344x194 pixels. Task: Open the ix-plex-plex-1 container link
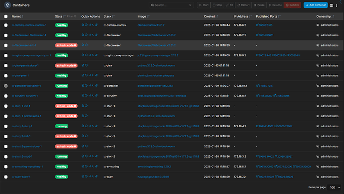[x=20, y=75]
